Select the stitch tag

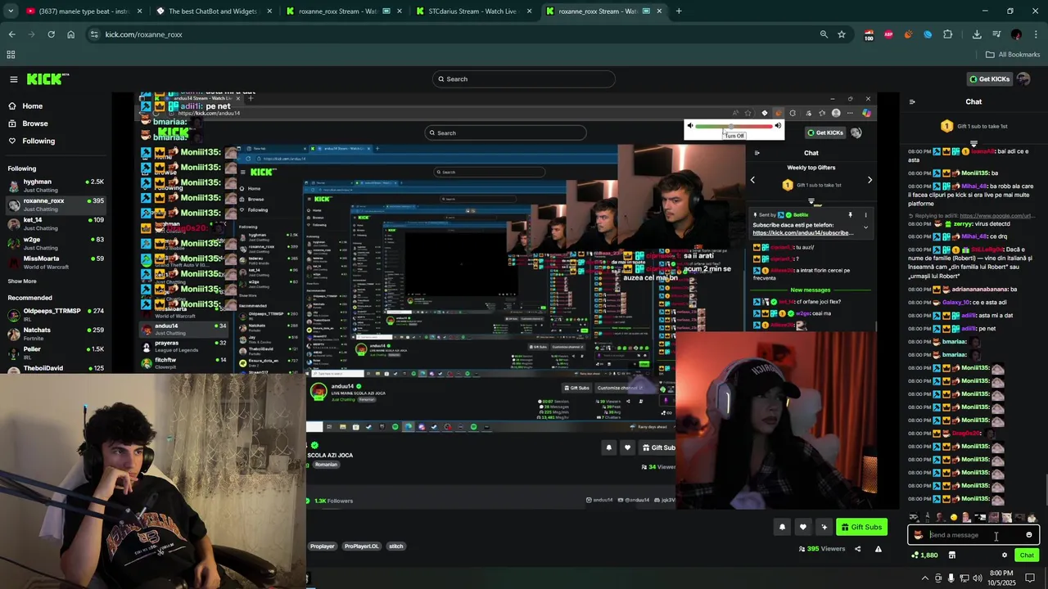(396, 546)
